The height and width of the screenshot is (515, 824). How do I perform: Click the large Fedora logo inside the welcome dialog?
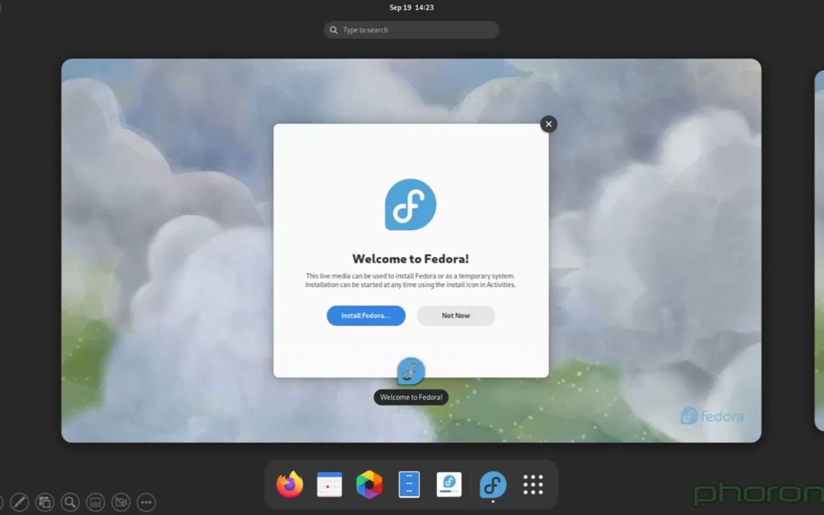[x=411, y=205]
